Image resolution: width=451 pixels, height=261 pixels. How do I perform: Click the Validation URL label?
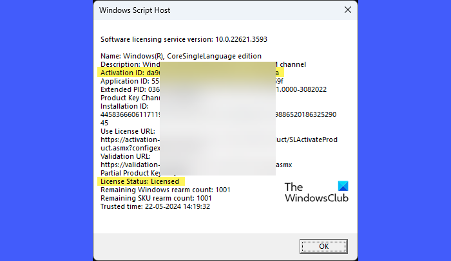(x=125, y=156)
